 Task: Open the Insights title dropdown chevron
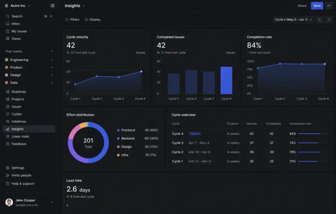84,6
